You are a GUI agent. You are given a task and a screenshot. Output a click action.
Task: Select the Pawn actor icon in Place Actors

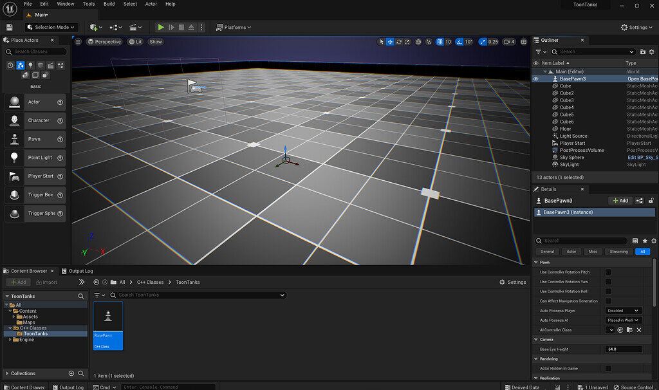click(14, 139)
